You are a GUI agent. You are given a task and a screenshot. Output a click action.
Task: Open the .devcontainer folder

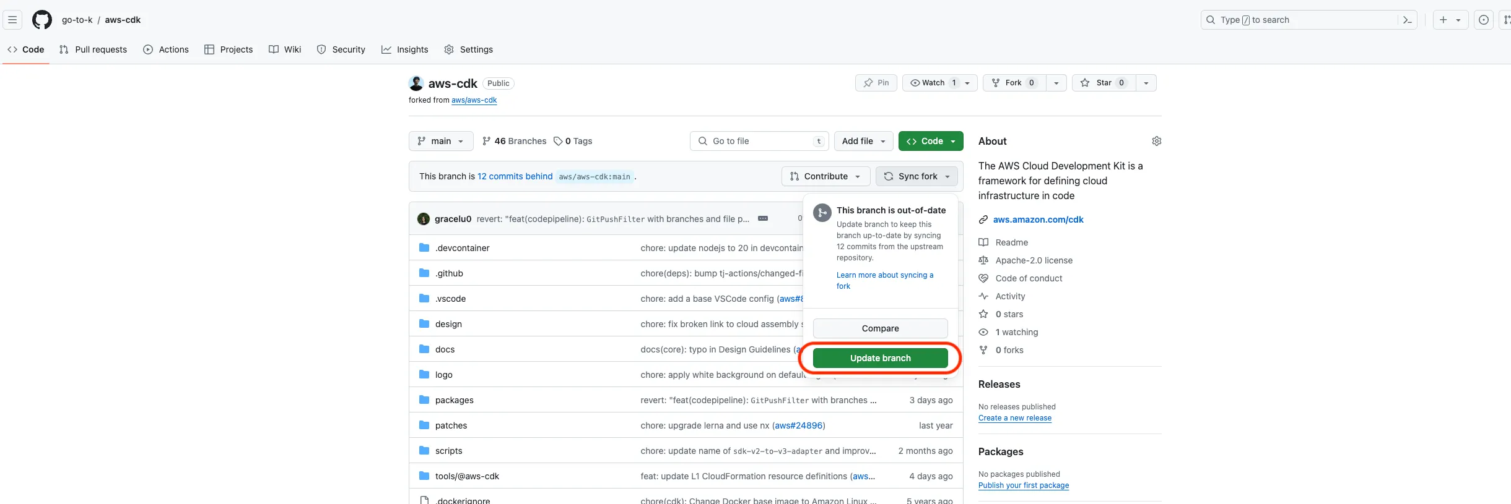(x=462, y=248)
